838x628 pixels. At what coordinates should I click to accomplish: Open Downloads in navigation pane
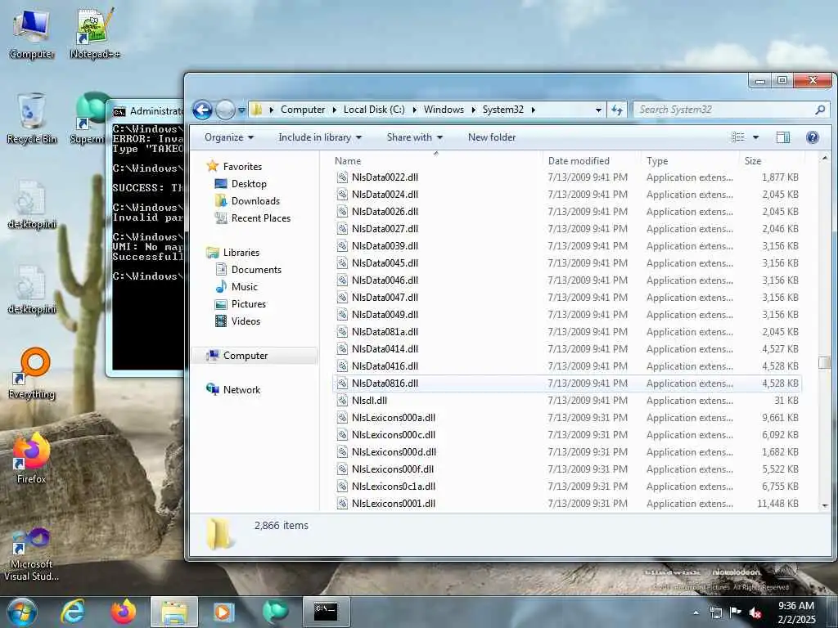pyautogui.click(x=255, y=201)
